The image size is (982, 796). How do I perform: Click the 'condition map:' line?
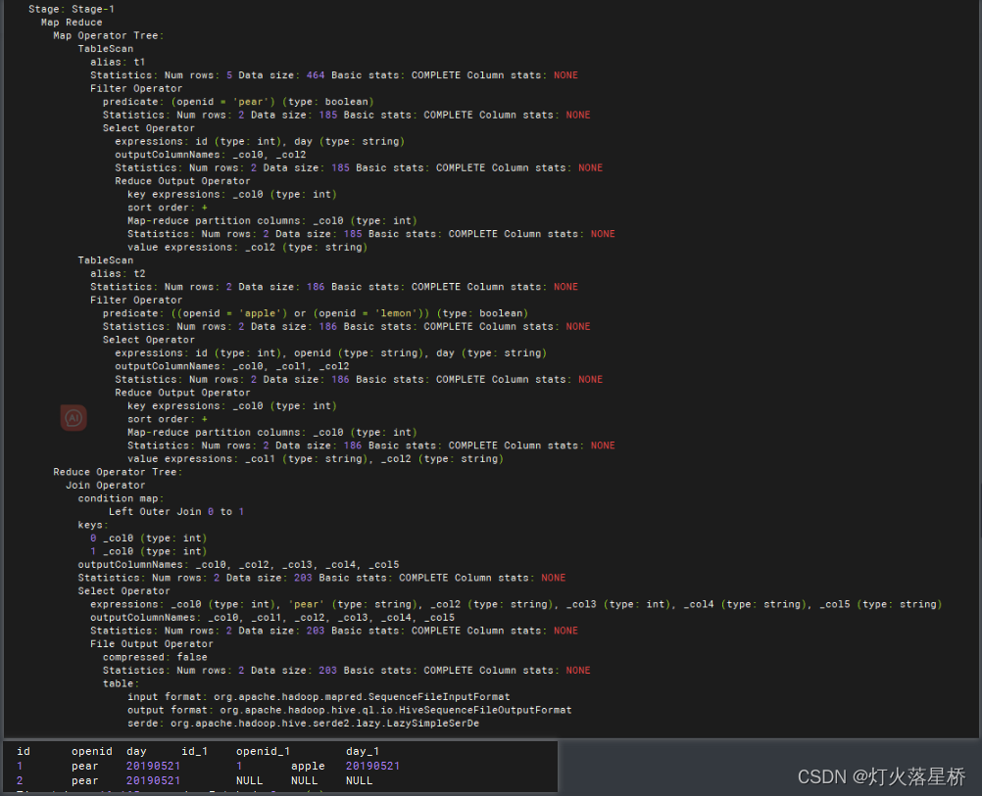(121, 498)
